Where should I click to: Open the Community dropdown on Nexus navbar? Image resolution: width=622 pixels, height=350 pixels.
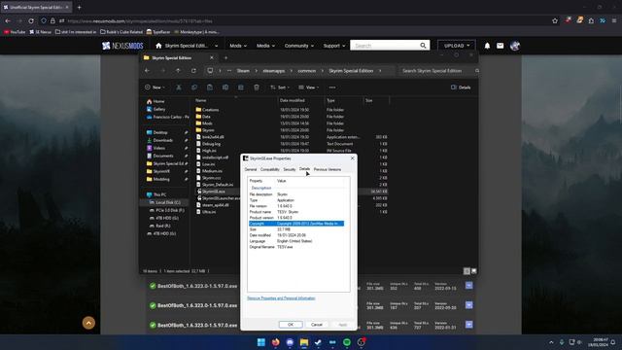point(299,46)
